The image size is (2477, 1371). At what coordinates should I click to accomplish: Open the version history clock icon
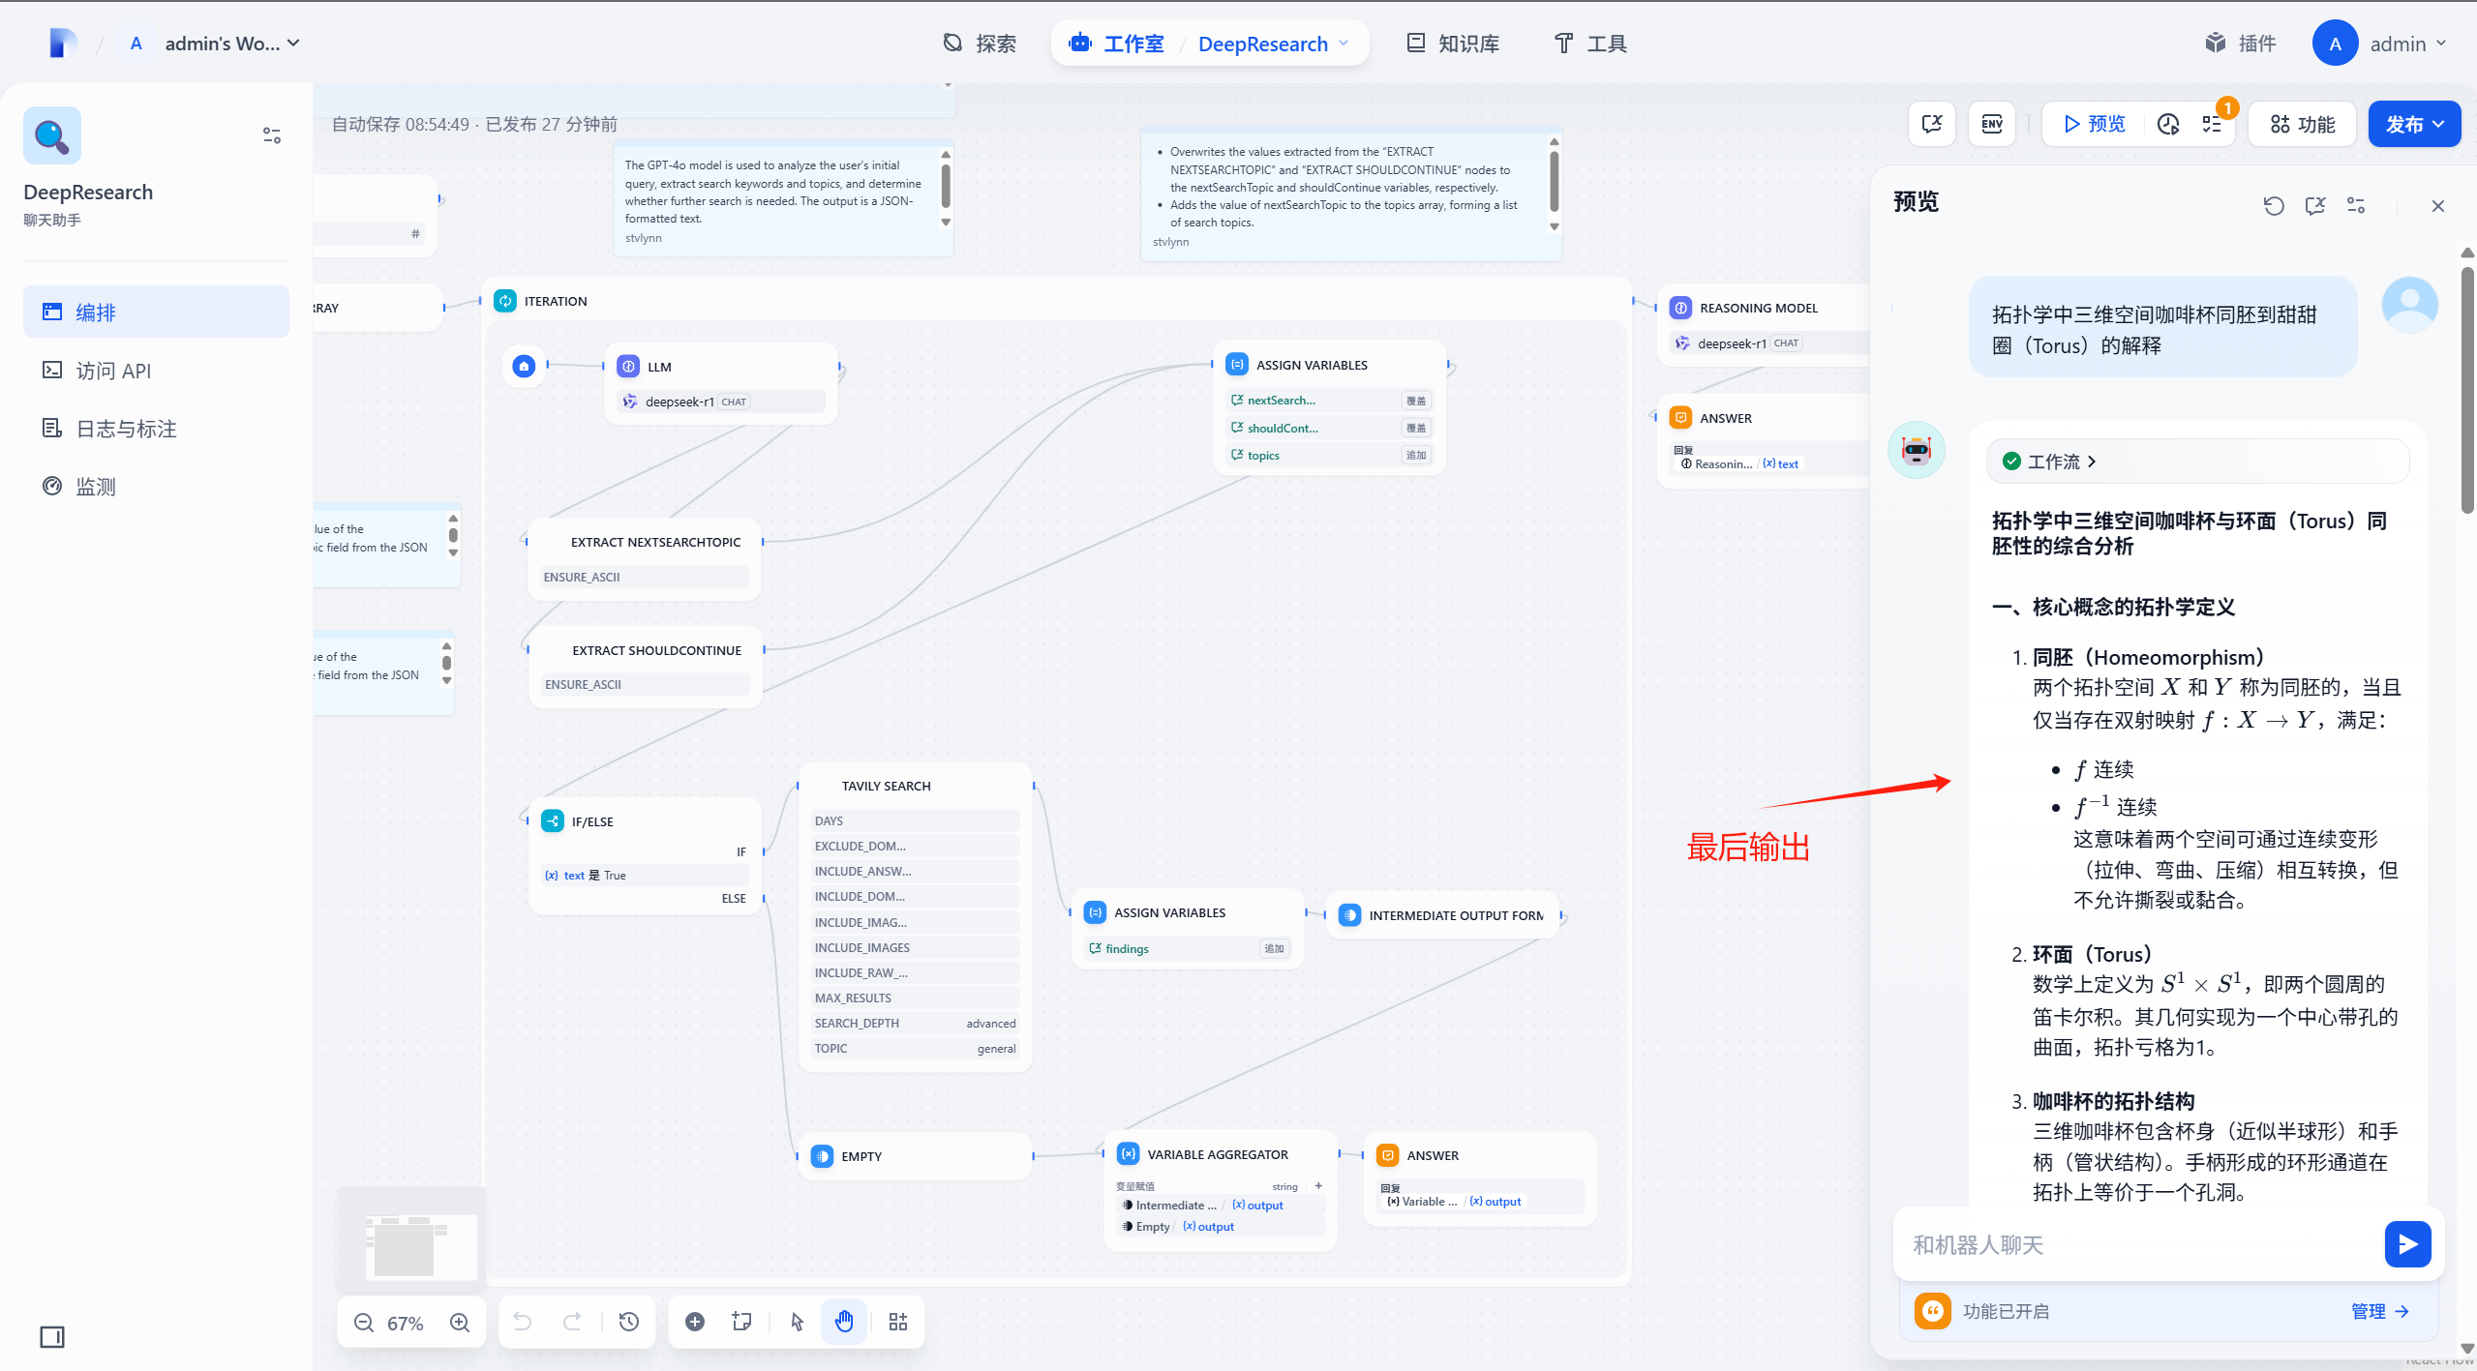[x=629, y=1322]
